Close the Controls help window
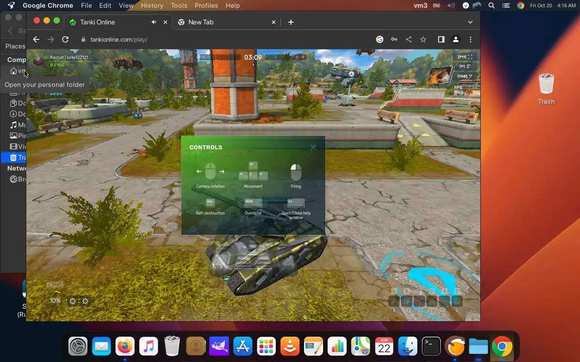The height and width of the screenshot is (362, 580). 313,148
